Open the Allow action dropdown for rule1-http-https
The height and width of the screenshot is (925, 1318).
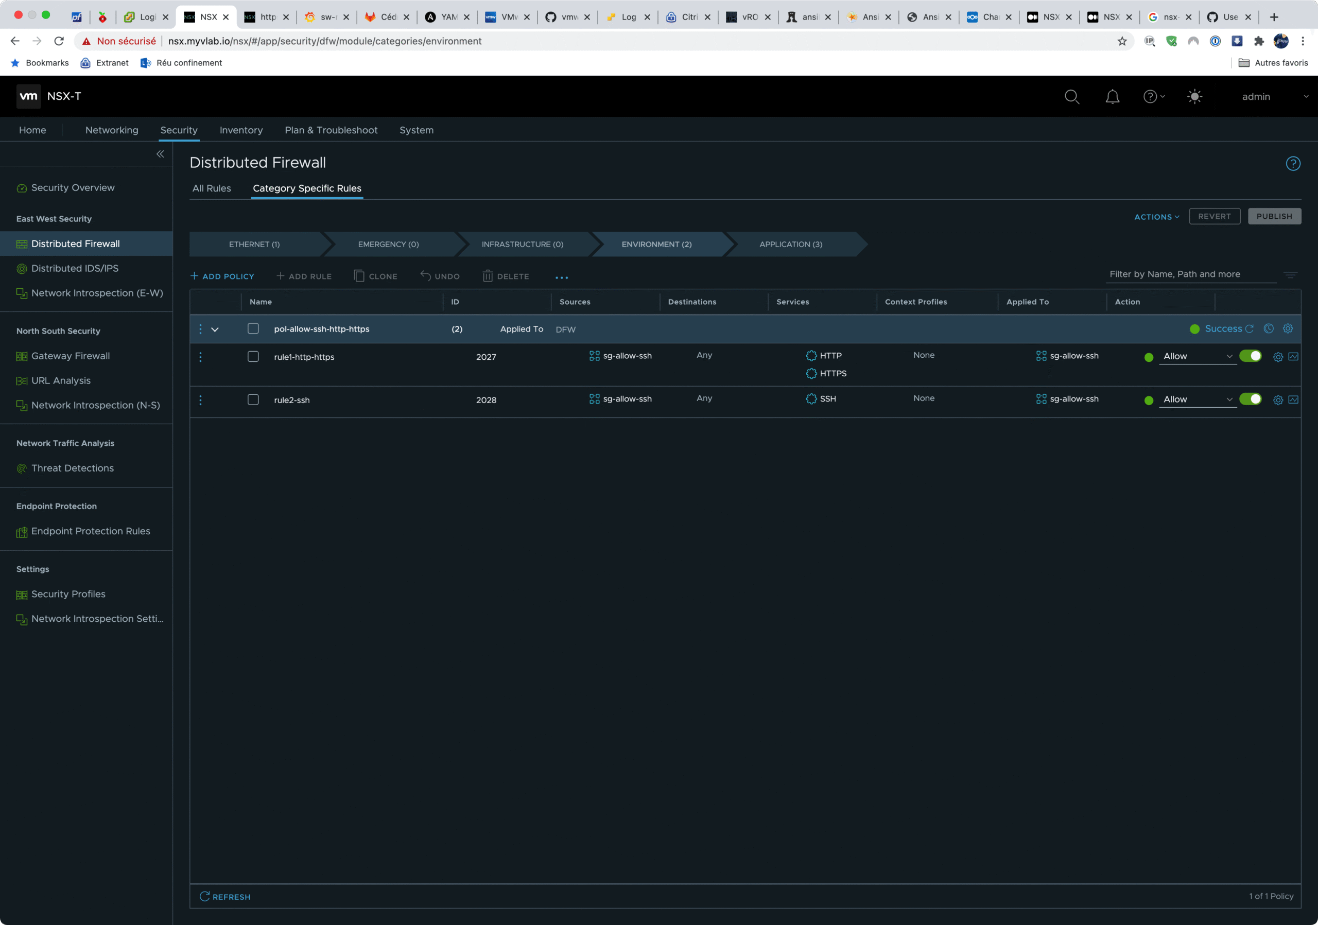(1197, 356)
